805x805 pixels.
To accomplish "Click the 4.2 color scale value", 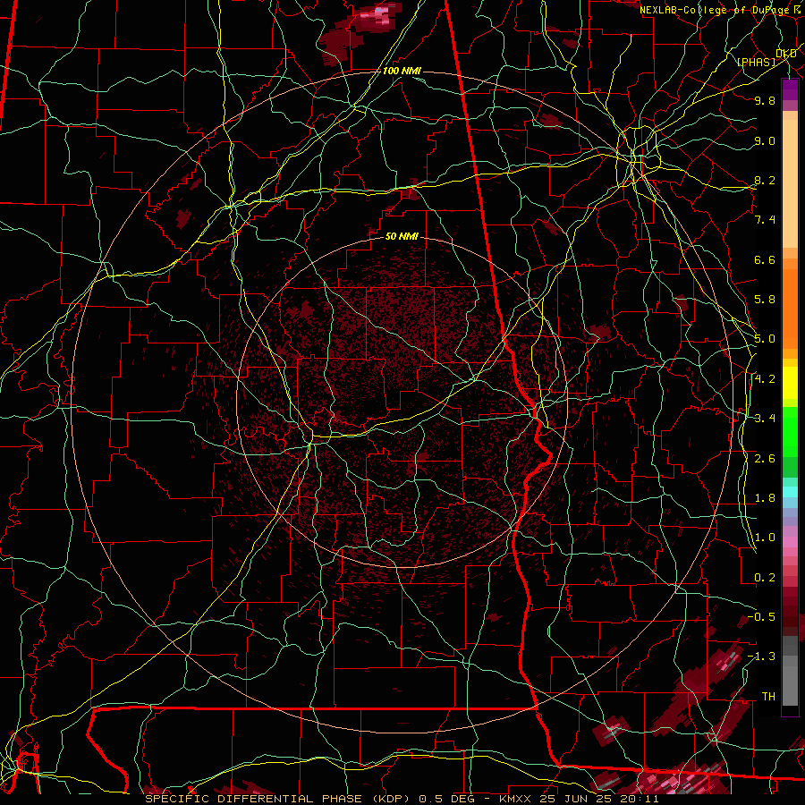I will (x=765, y=379).
